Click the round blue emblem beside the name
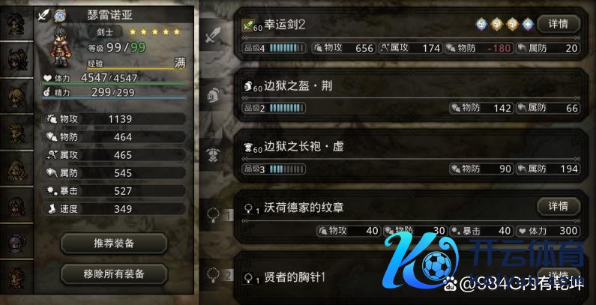 click(x=59, y=15)
